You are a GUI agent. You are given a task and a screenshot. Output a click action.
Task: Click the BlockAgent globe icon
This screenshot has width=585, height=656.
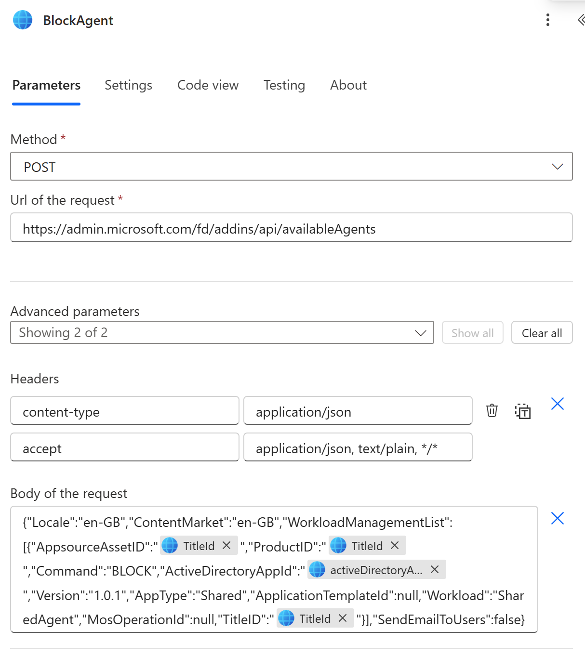23,20
